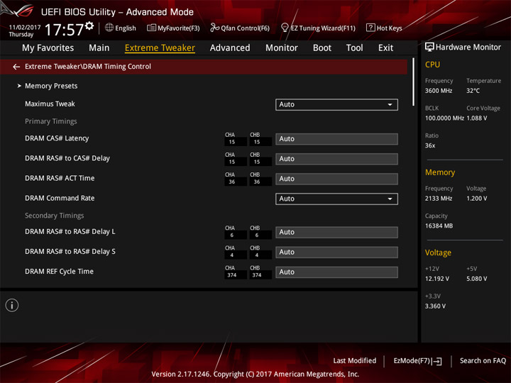The image size is (511, 383).
Task: Click the Extreme Tweaker\DRAM Timing Control breadcrumb
Action: [88, 67]
